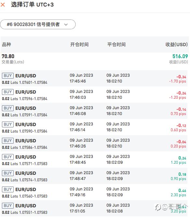Click the BUY tag on the 17:49:16 order
This screenshot has height=219, width=190.
coord(8,189)
